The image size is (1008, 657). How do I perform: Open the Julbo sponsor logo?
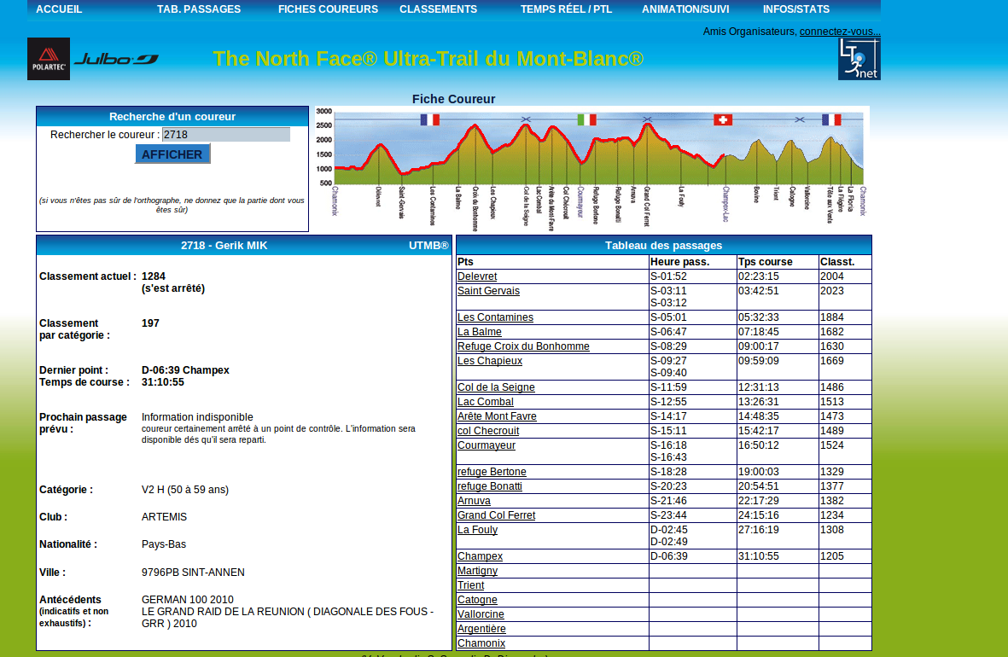pyautogui.click(x=116, y=59)
